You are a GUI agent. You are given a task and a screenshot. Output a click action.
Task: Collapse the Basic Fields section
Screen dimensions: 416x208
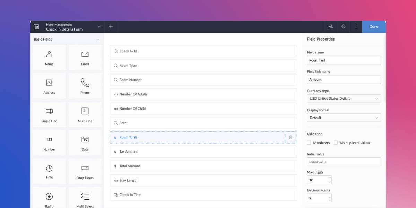[x=98, y=40]
